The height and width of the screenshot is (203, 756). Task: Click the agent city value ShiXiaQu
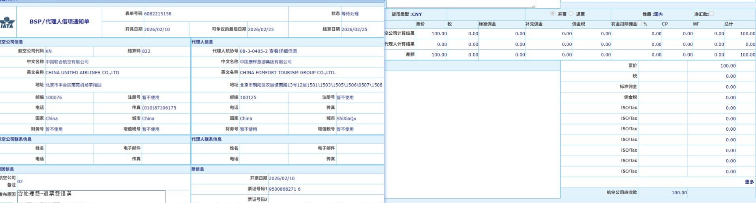point(346,118)
